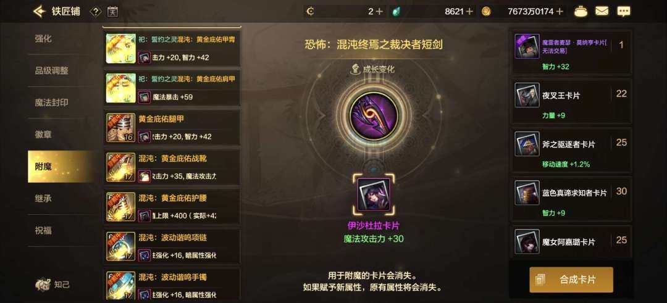This screenshot has height=303, width=667.
Task: Click the 合成卡片 button
Action: coord(571,280)
